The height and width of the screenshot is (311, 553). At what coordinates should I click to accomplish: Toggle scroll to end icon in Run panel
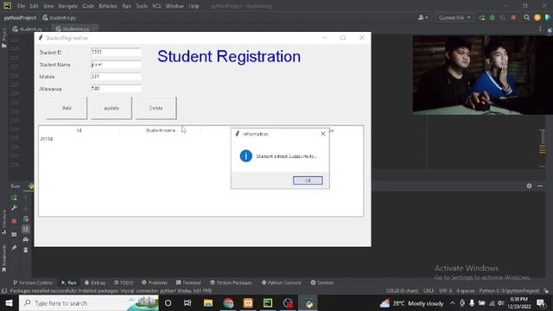[26, 229]
